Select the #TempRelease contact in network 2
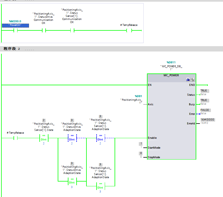The height and width of the screenshot is (197, 223). click(15, 138)
